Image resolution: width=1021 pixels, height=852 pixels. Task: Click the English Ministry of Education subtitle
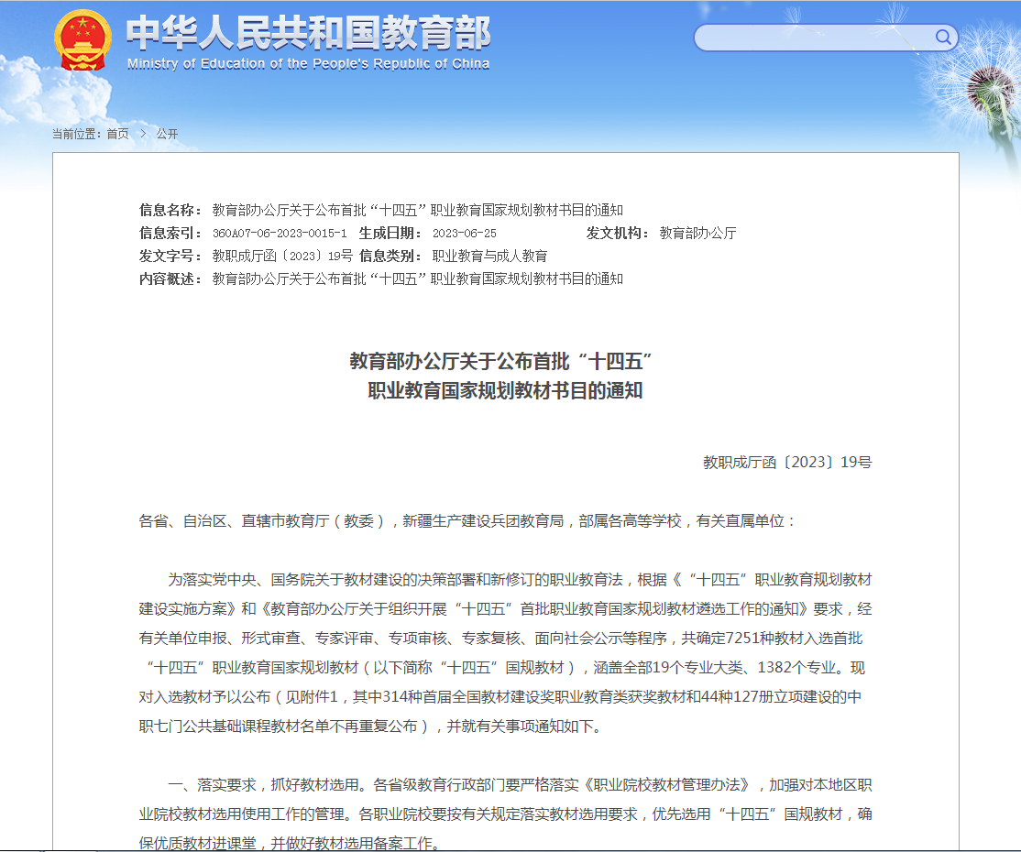tap(308, 64)
